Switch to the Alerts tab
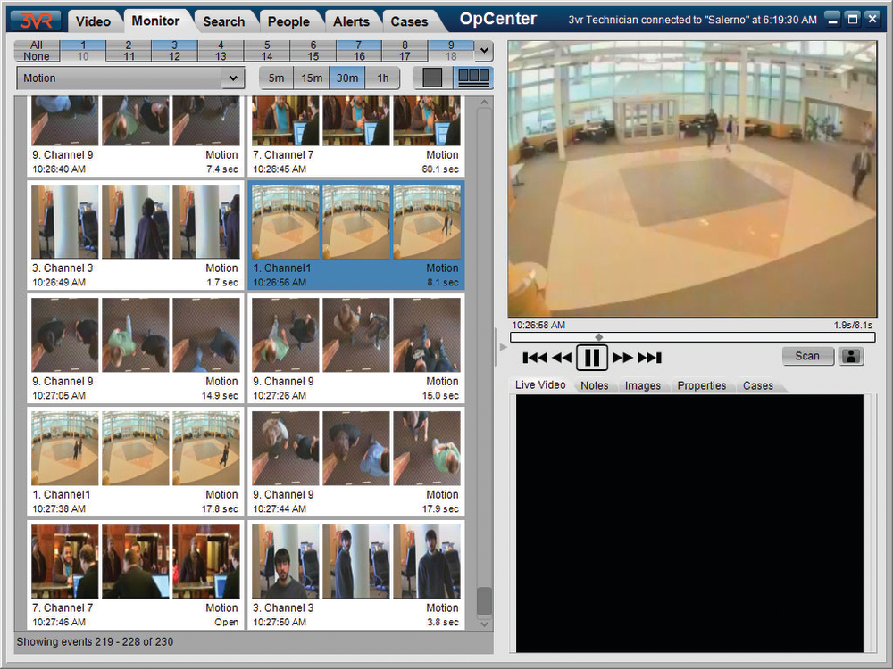 352,21
